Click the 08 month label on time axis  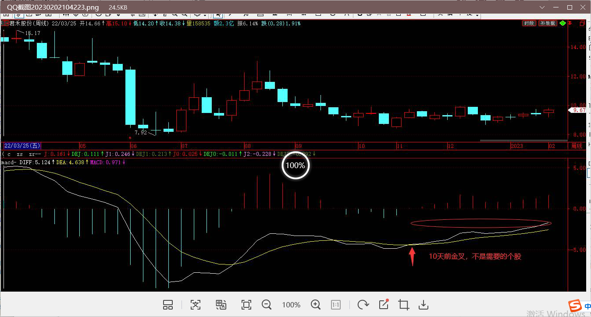click(x=248, y=146)
